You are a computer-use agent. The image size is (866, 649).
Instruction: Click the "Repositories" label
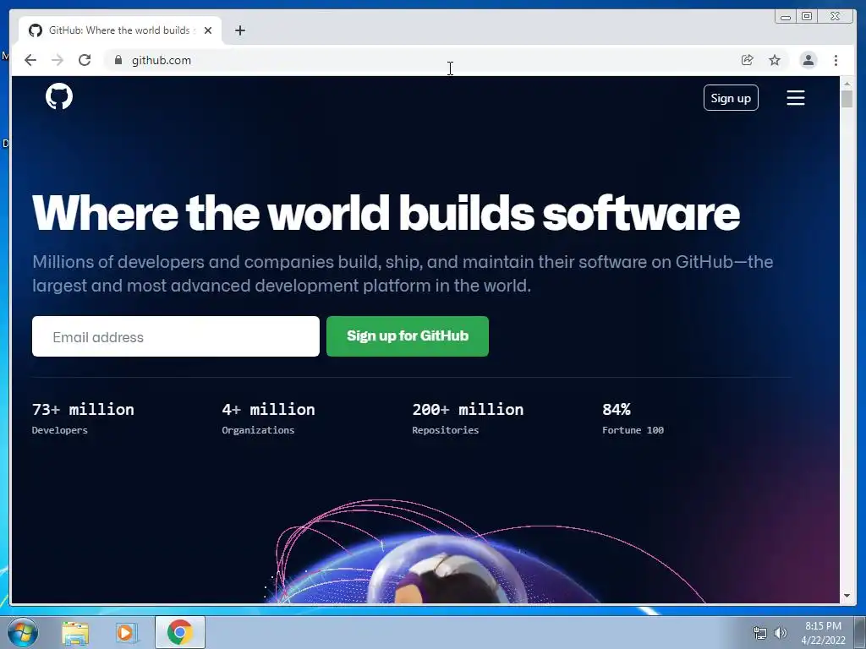coord(445,430)
